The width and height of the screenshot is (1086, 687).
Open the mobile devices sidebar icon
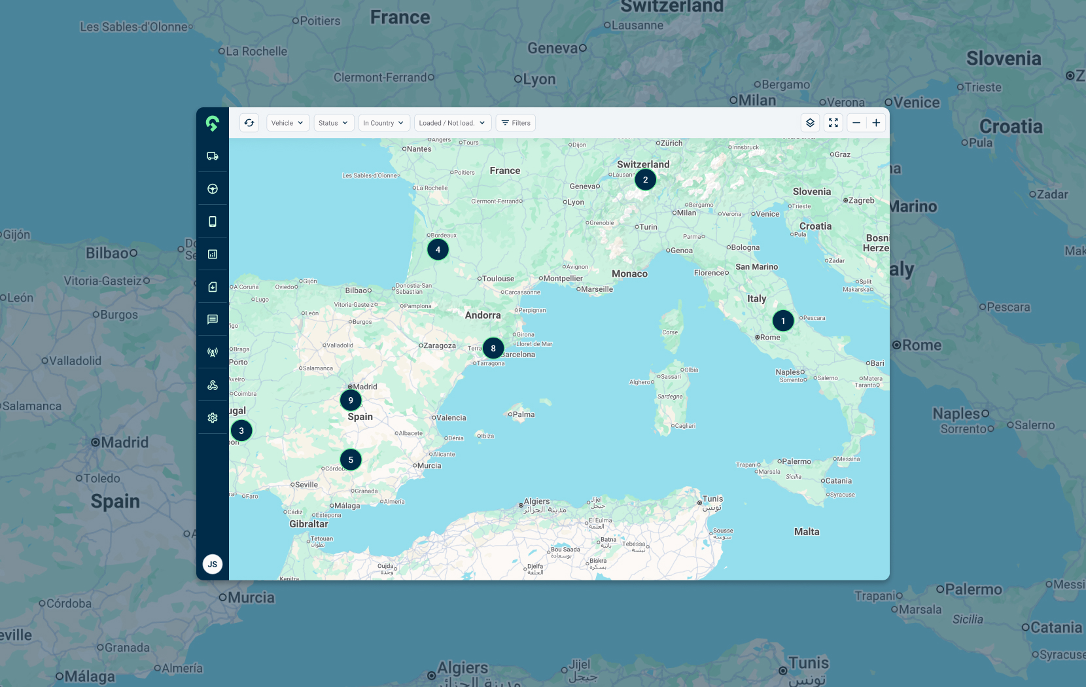pos(213,222)
